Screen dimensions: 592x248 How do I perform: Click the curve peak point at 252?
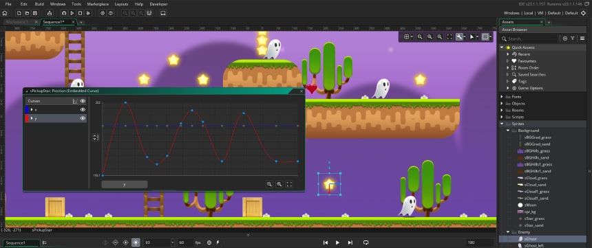click(125, 102)
